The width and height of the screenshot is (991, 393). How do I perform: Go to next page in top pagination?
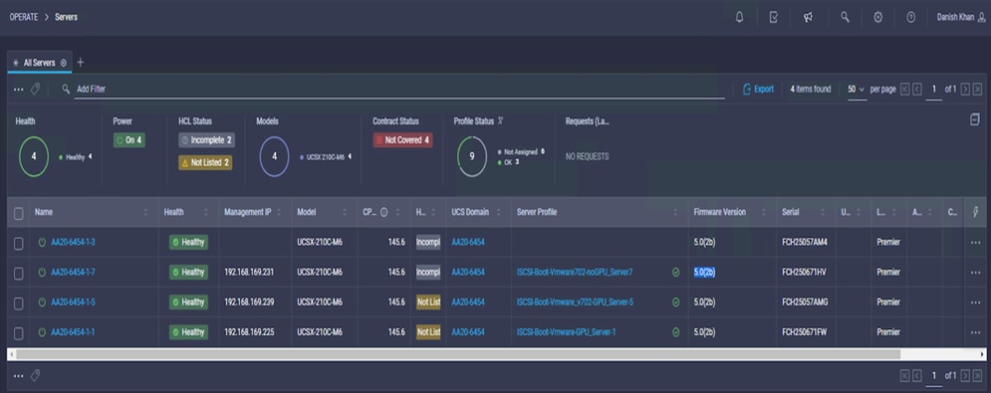point(965,90)
